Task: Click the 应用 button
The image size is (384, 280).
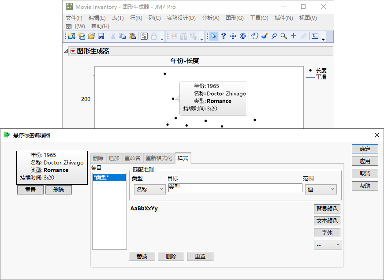Action: (365, 161)
